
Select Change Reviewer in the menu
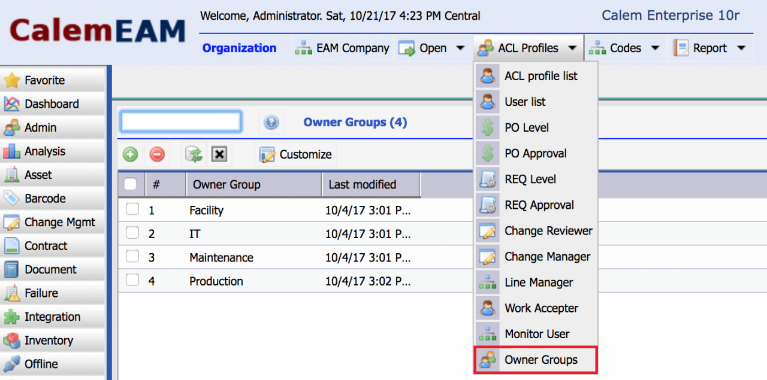click(536, 231)
